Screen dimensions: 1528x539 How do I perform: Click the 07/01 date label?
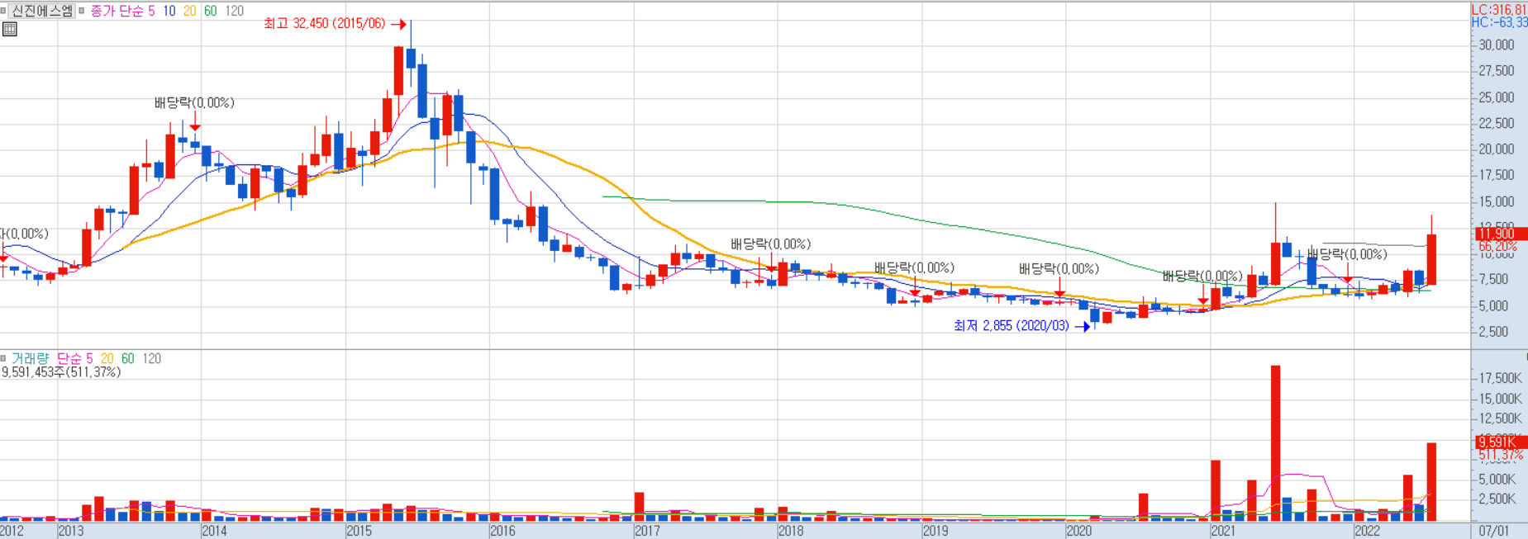1493,531
